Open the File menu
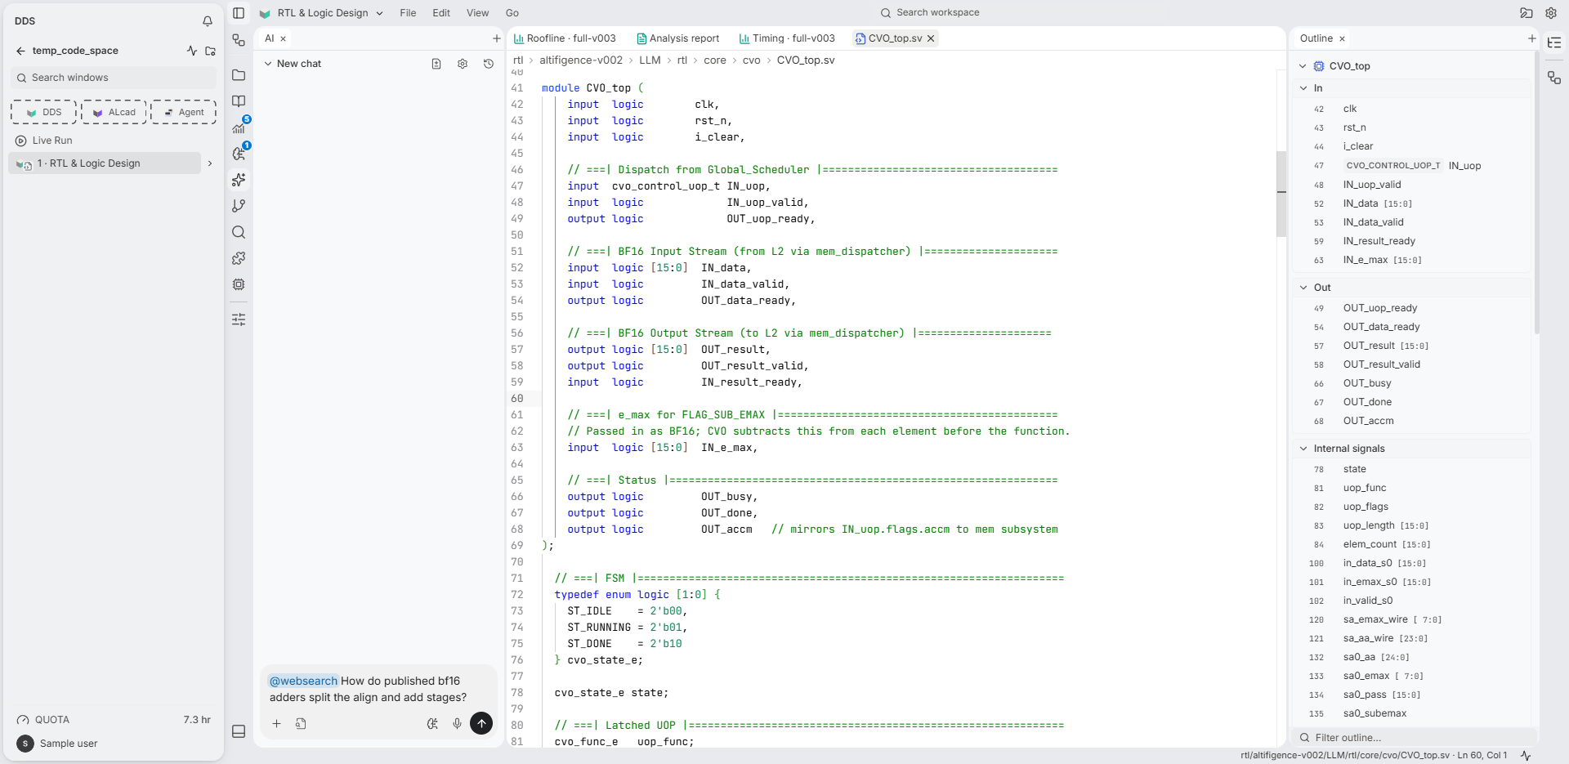This screenshot has width=1569, height=764. (408, 13)
